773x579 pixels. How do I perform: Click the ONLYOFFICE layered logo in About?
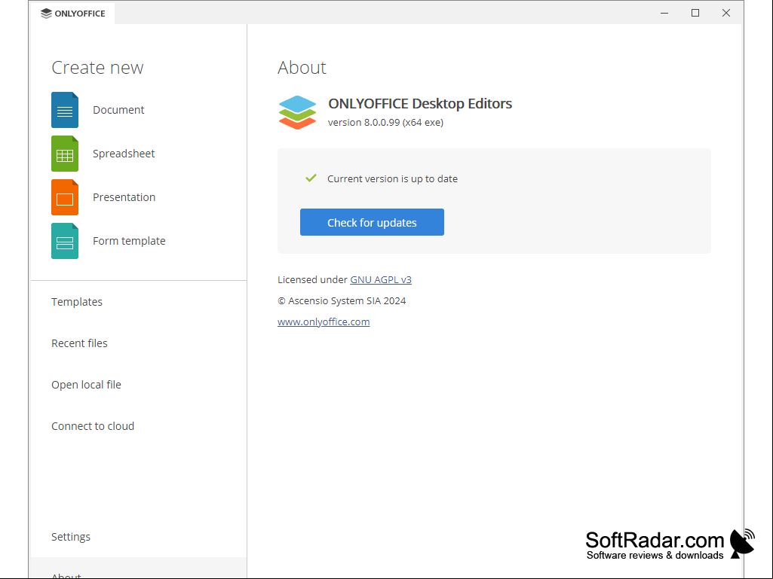coord(297,112)
